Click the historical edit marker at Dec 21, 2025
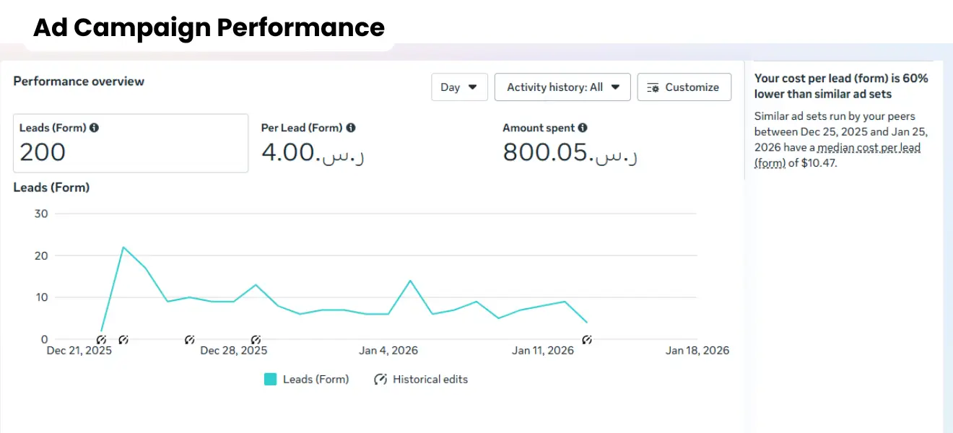953x433 pixels. 101,339
